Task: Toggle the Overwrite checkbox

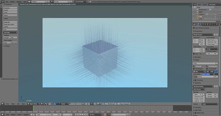Action: [194, 66]
